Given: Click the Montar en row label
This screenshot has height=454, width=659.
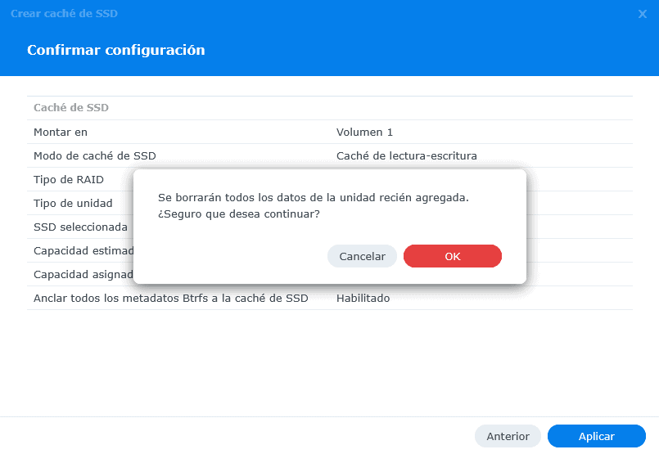Looking at the screenshot, I should (x=61, y=132).
